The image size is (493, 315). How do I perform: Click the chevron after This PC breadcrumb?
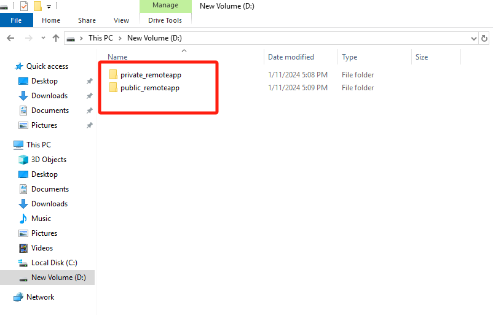tap(120, 38)
